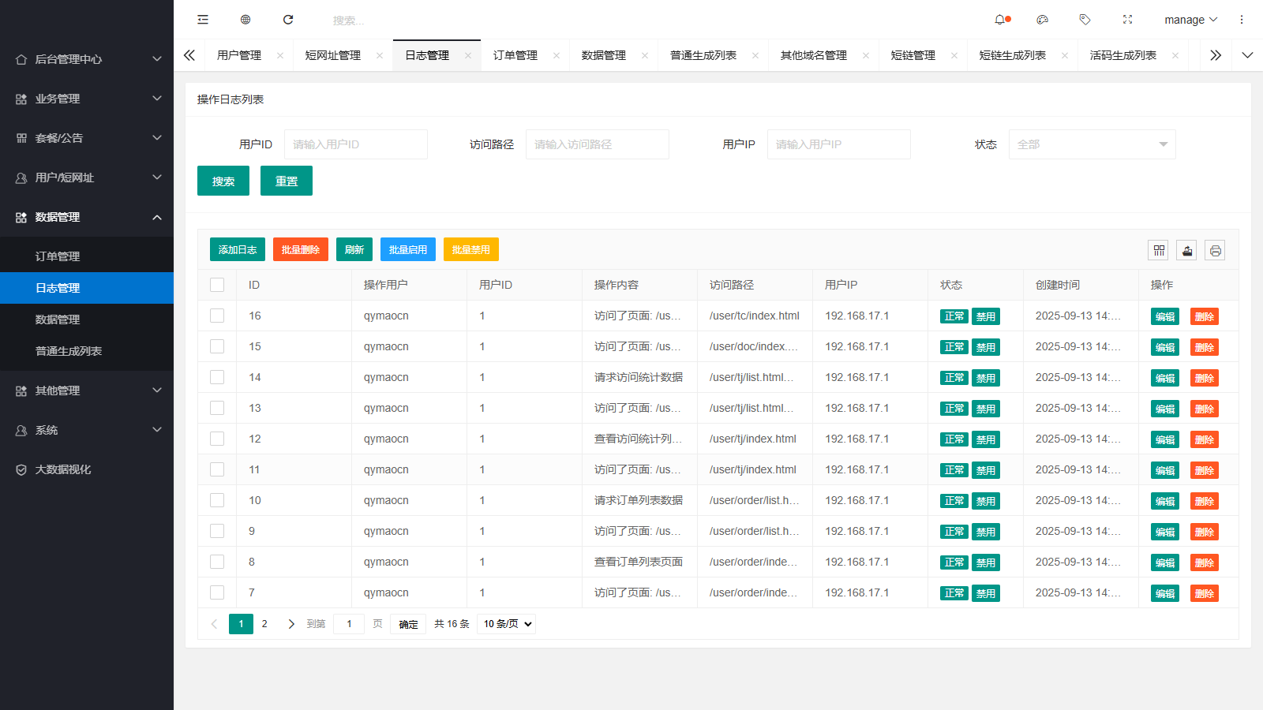
Task: Select the theme palette icon
Action: coord(1043,19)
